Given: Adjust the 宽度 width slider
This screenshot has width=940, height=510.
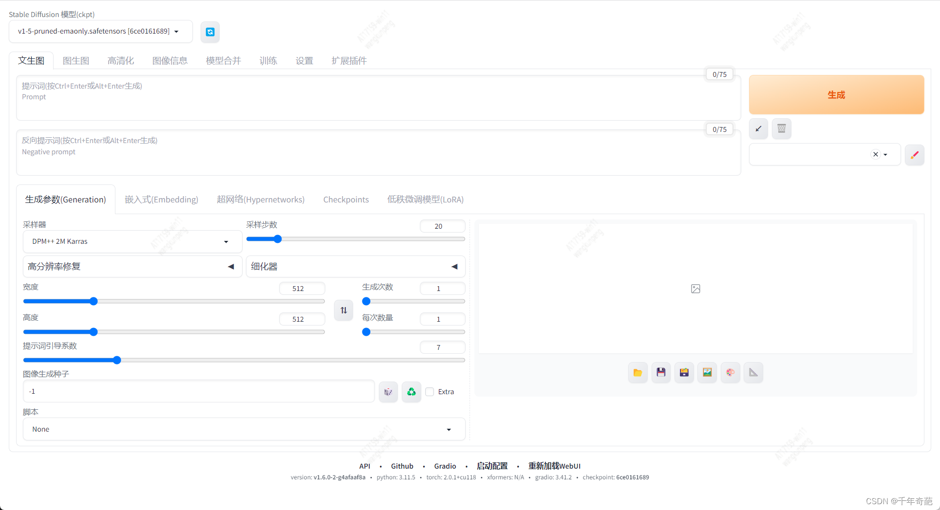Looking at the screenshot, I should coord(174,301).
